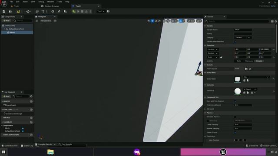278x156 pixels.
Task: Collapse the Physics section
Action: pyautogui.click(x=205, y=113)
